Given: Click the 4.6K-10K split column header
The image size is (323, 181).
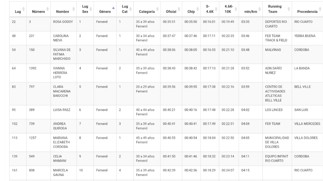Looking at the screenshot, I should 228,9.
